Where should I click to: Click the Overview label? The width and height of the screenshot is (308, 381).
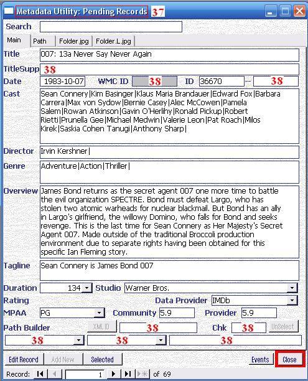tap(21, 191)
